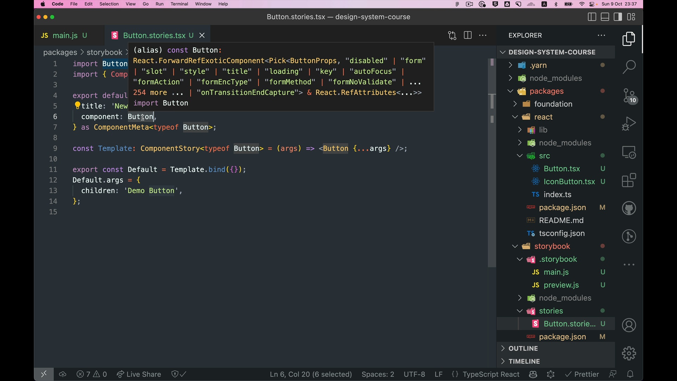Open Remote Explorer view
This screenshot has width=677, height=381.
tap(629, 152)
